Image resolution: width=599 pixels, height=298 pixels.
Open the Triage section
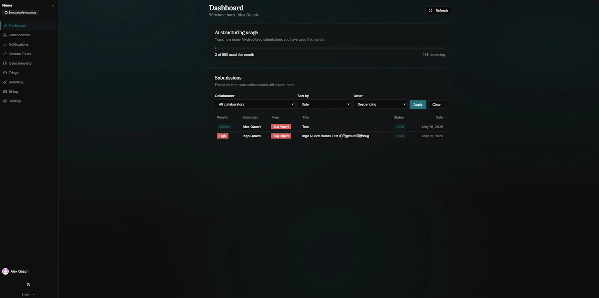29,73
